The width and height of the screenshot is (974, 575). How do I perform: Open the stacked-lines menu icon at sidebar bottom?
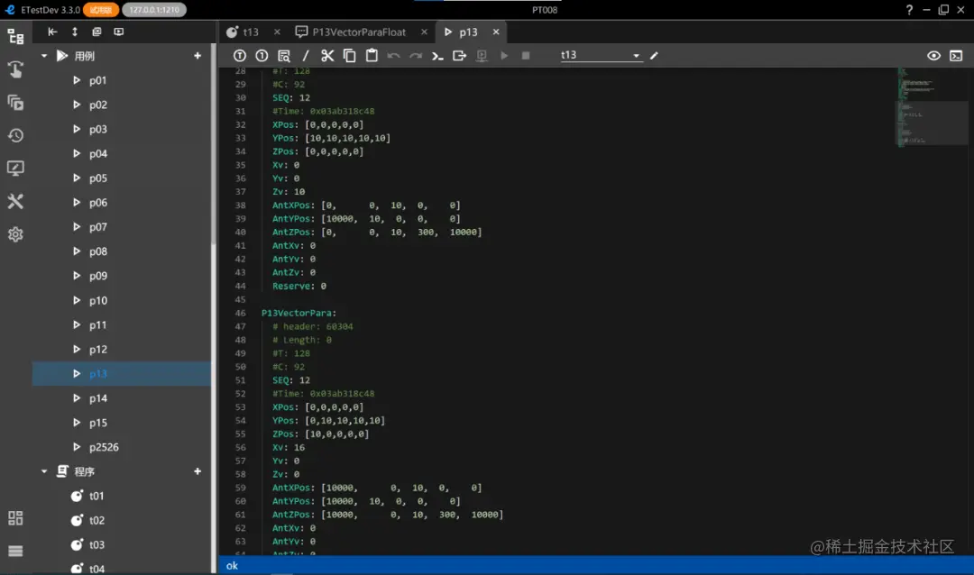15,551
